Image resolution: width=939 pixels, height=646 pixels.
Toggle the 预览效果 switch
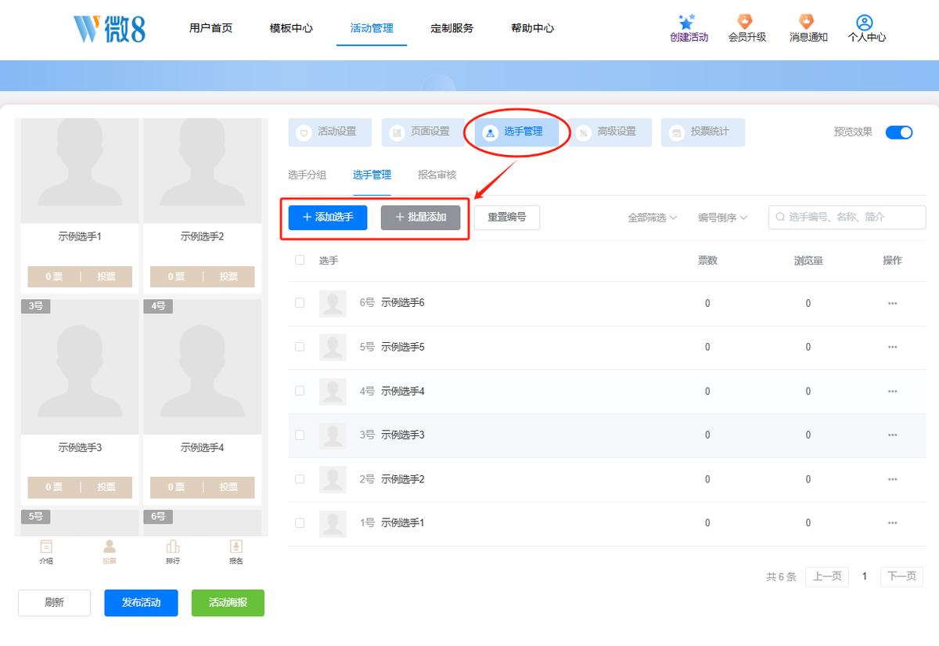coord(899,132)
